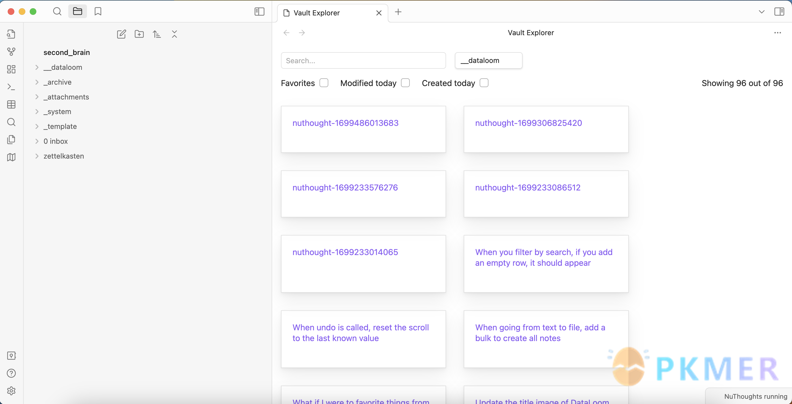Select the second_brain vault title
Image resolution: width=792 pixels, height=404 pixels.
click(x=67, y=52)
